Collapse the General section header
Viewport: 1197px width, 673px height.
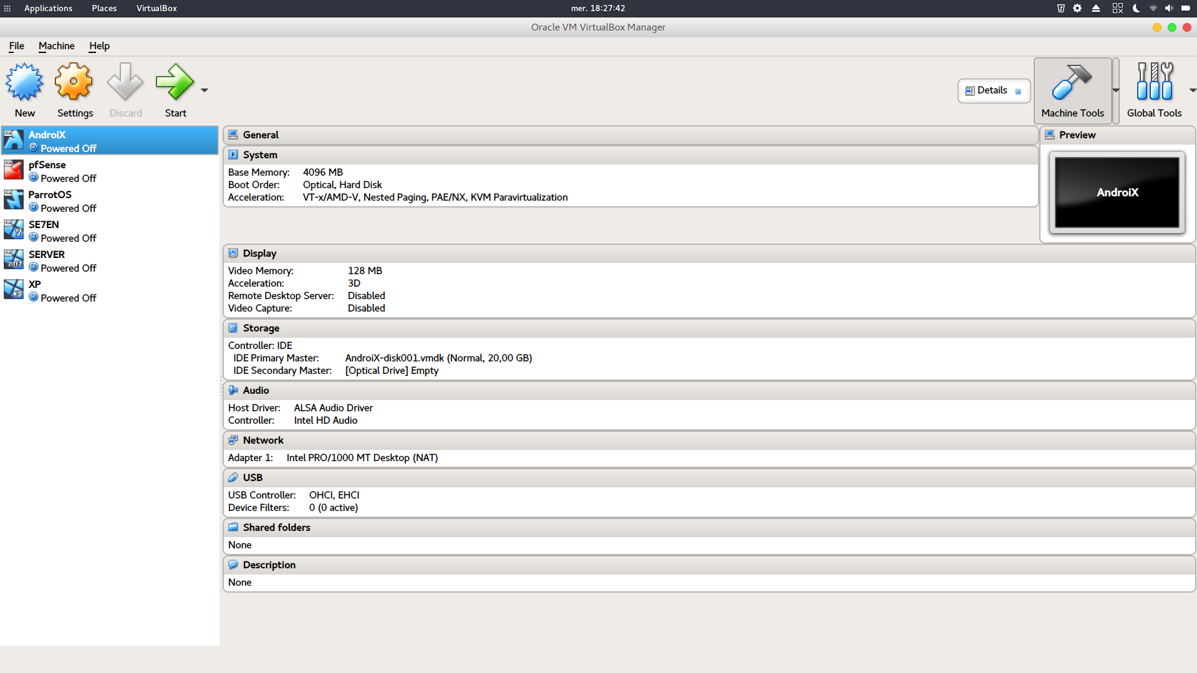pyautogui.click(x=261, y=135)
